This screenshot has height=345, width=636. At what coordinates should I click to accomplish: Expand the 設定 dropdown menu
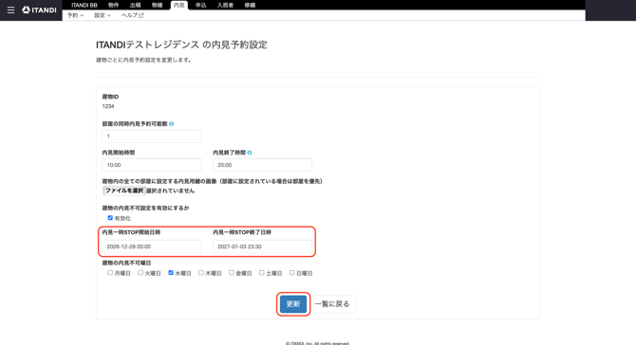coord(103,15)
